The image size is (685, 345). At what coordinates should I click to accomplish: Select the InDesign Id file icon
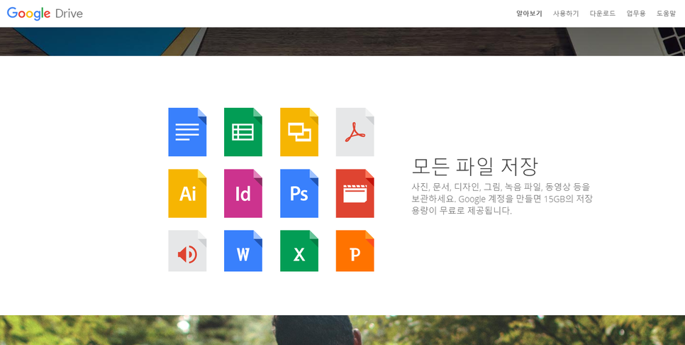(243, 193)
